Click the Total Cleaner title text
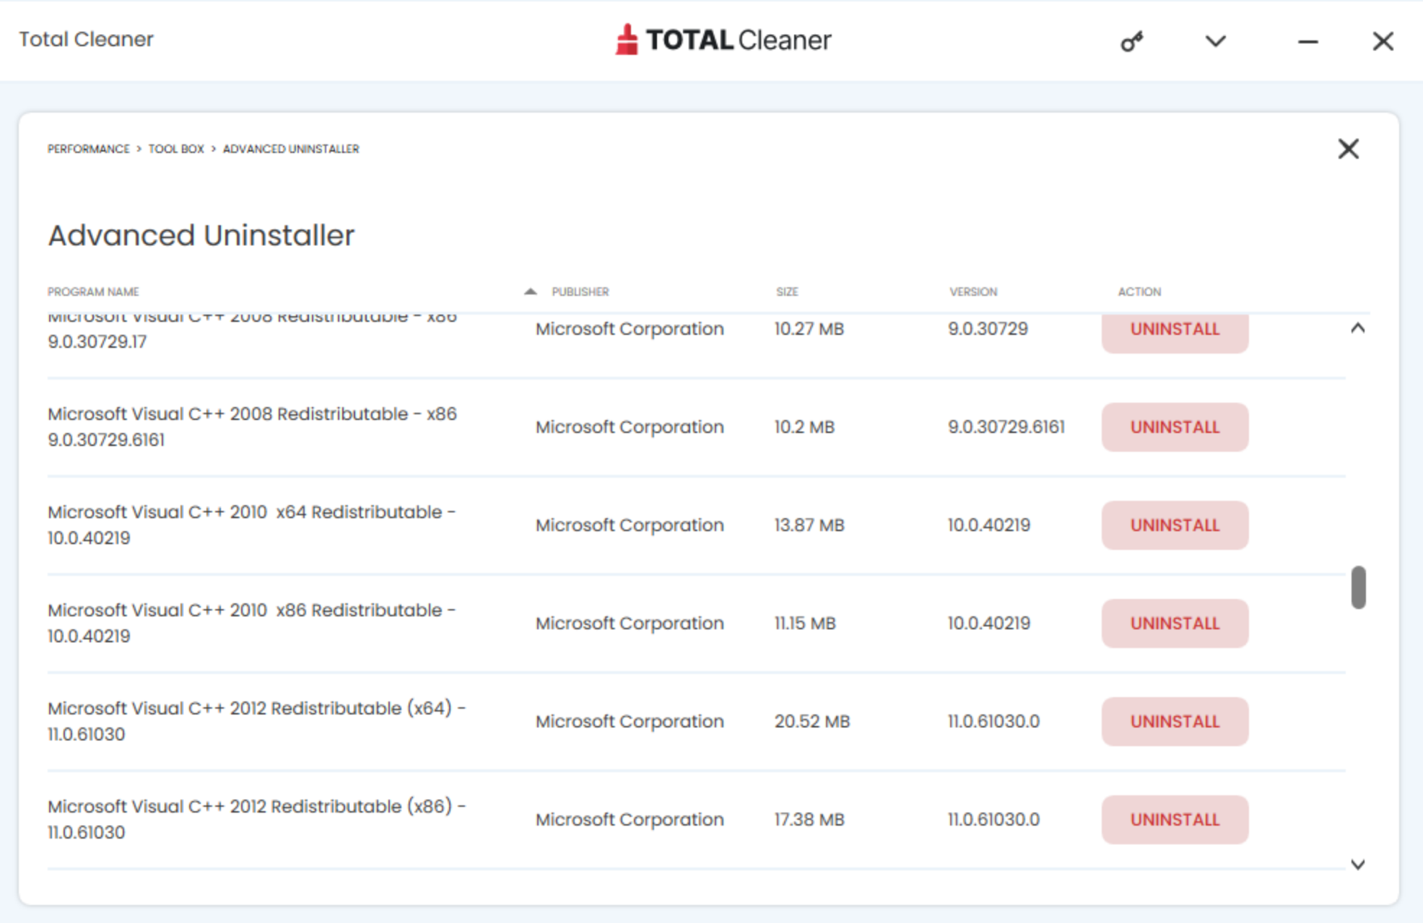Screen dimensions: 1423x923 coord(86,39)
